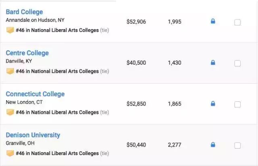Open the Denison University link
This screenshot has height=166, width=258.
coord(33,135)
